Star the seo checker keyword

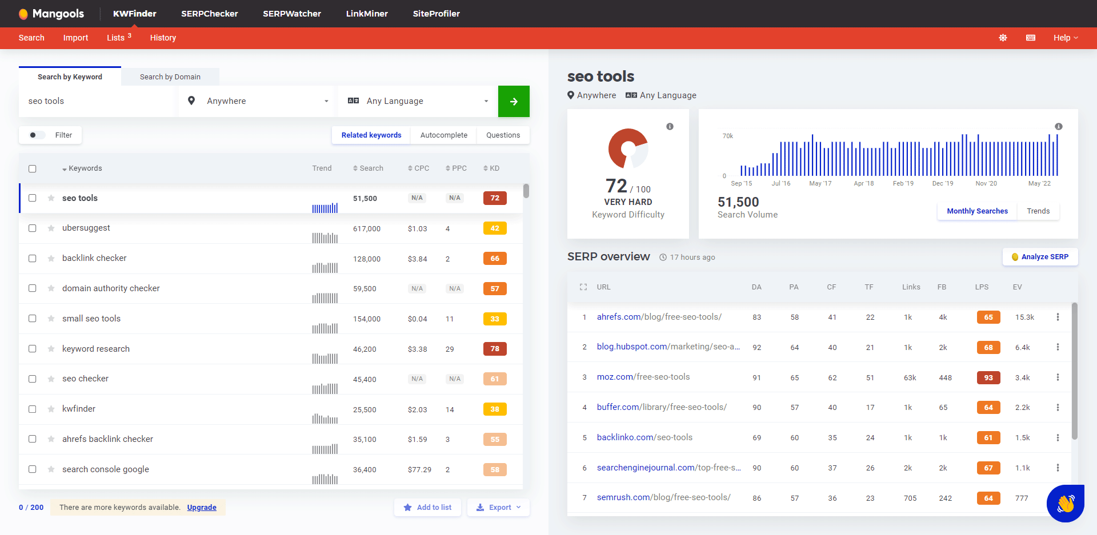51,379
